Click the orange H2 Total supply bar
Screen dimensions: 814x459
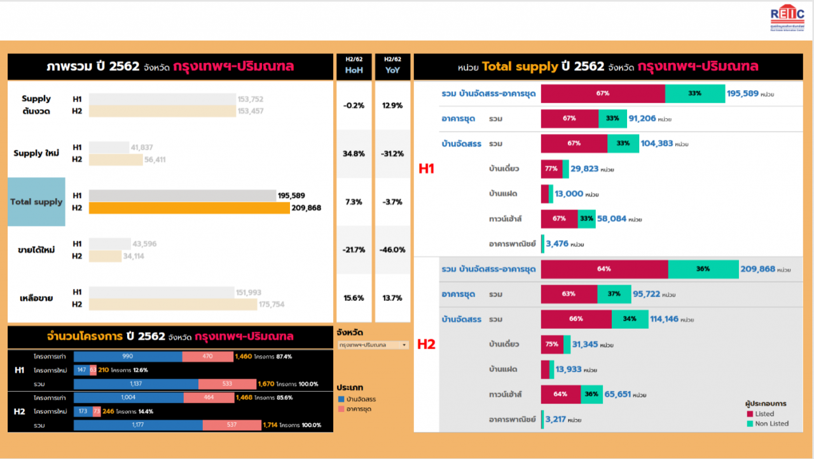pos(190,208)
